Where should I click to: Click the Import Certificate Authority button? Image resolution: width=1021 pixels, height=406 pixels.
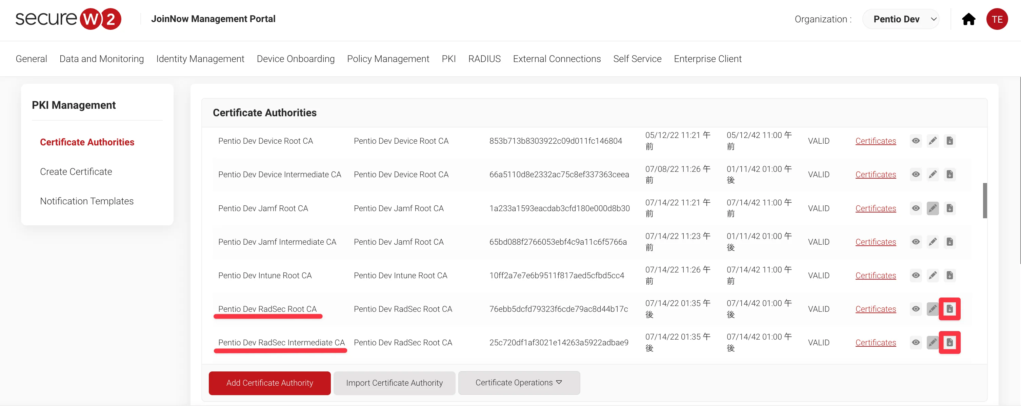point(394,383)
